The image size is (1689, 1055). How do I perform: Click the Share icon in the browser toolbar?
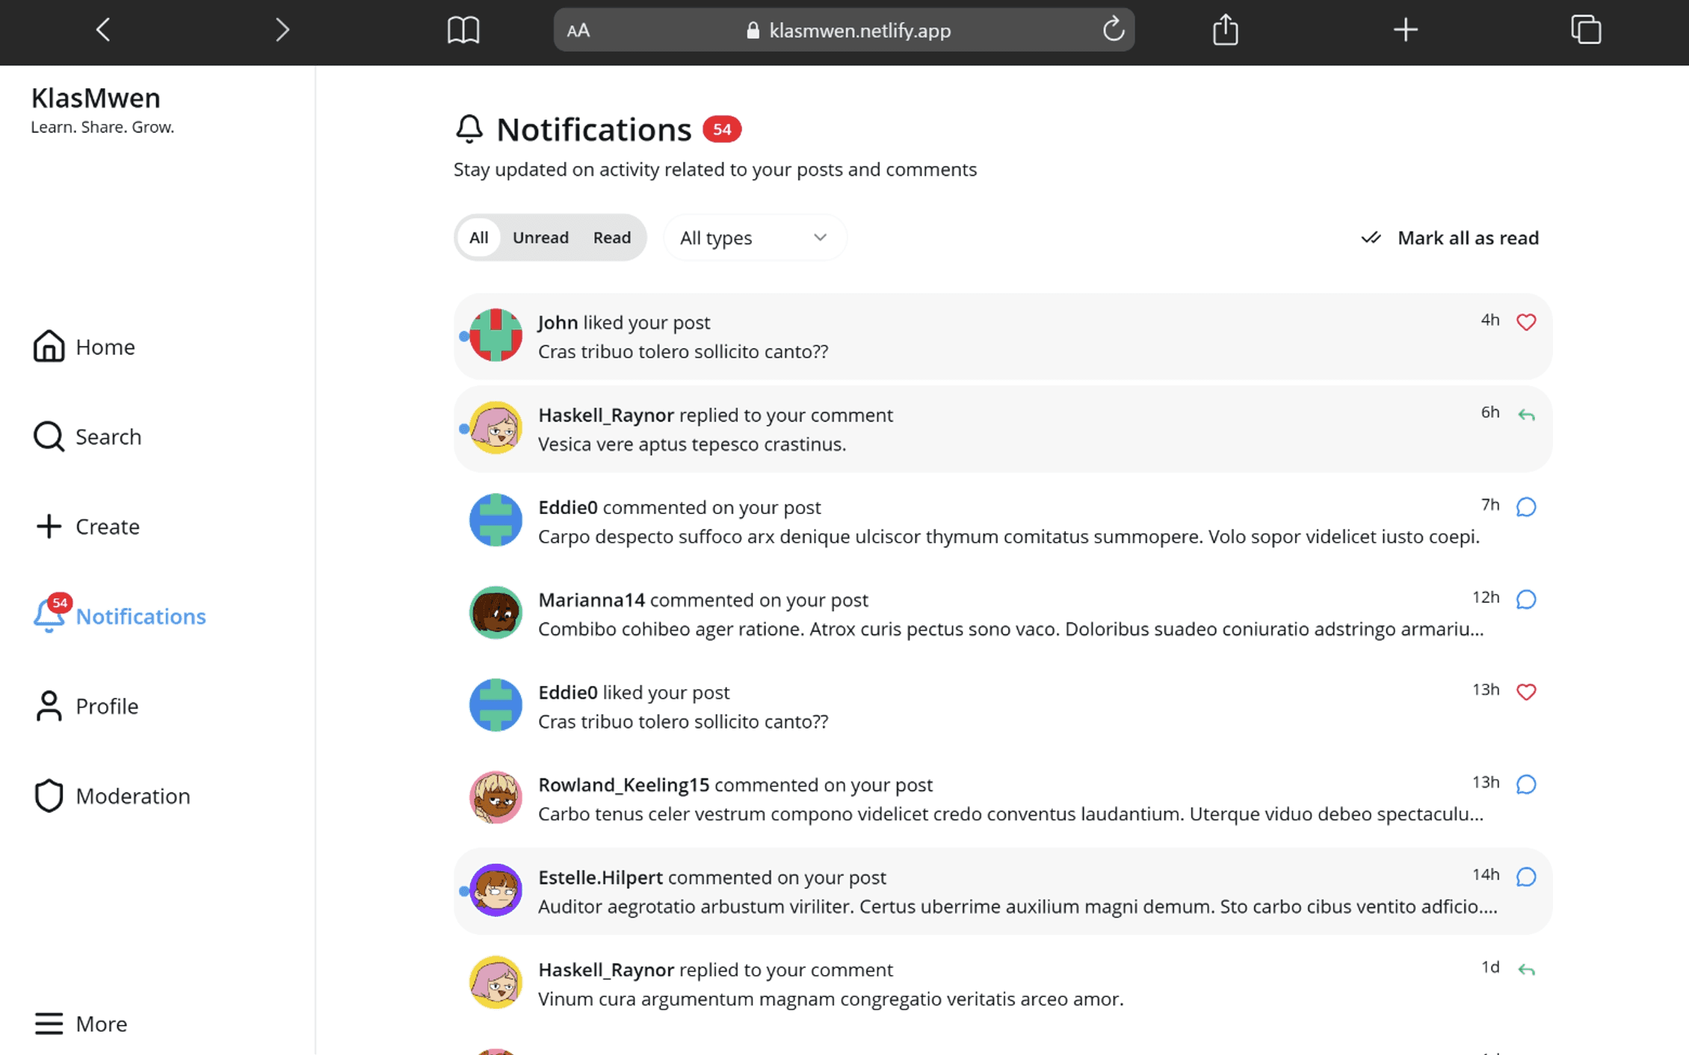(1224, 30)
